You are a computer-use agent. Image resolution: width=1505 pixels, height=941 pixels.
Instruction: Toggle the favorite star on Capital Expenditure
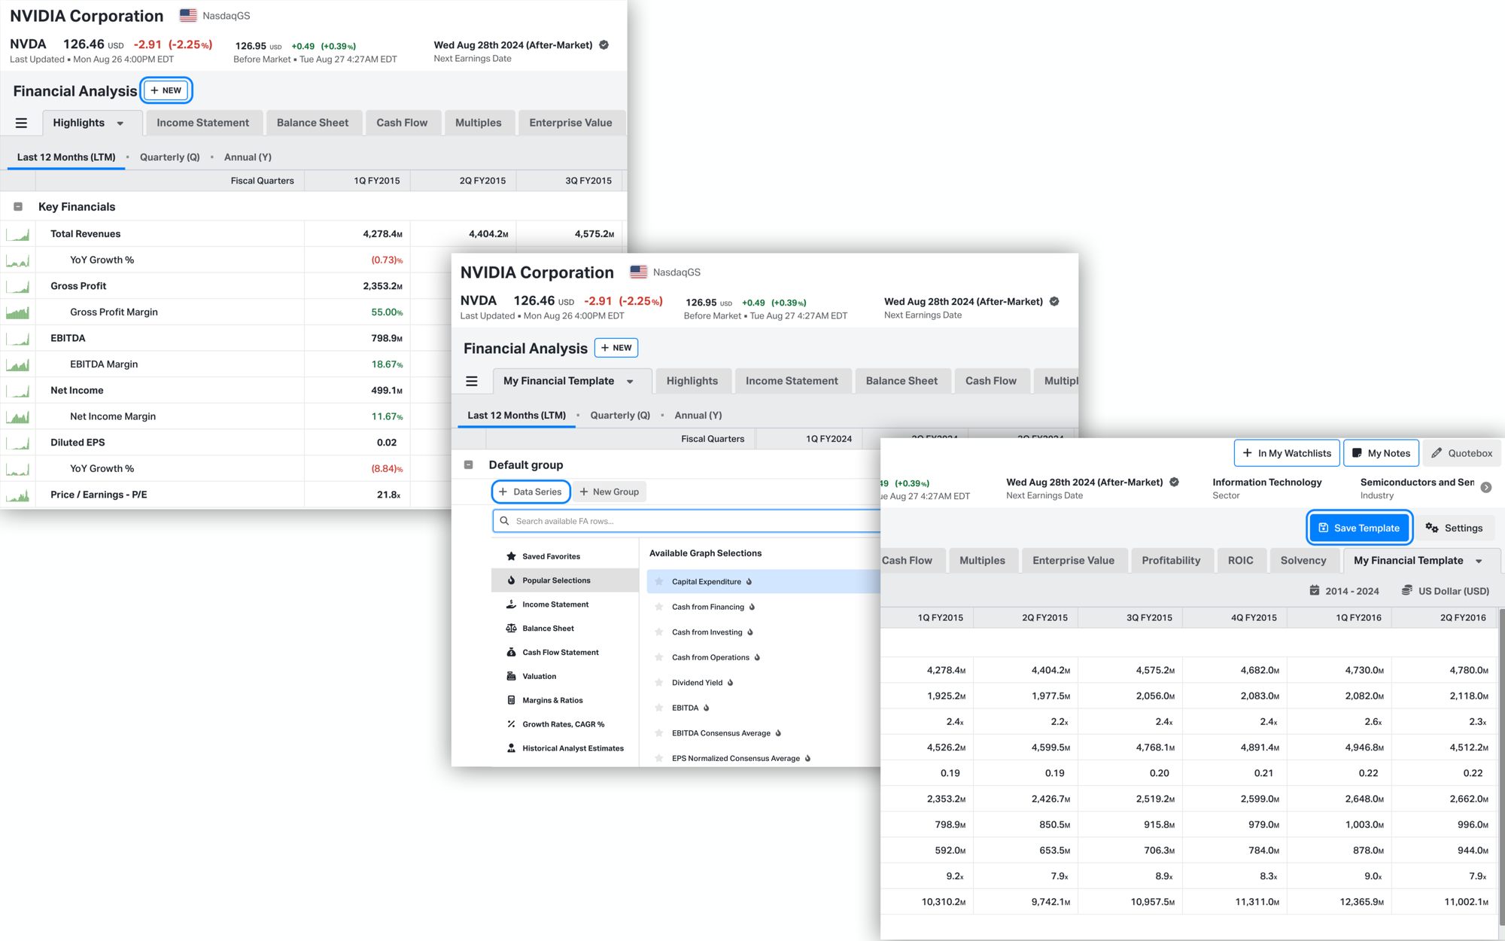click(658, 581)
